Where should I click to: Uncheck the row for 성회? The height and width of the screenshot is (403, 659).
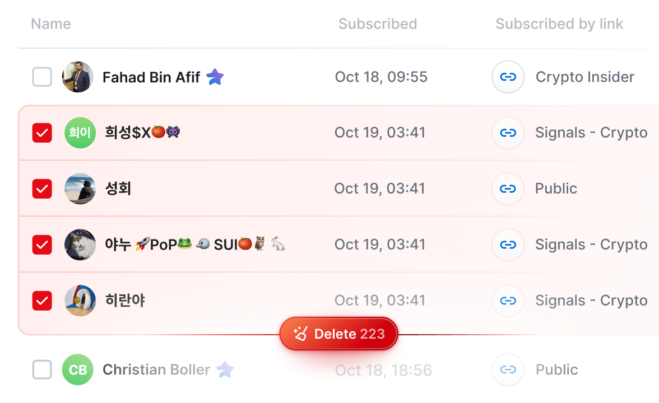42,189
